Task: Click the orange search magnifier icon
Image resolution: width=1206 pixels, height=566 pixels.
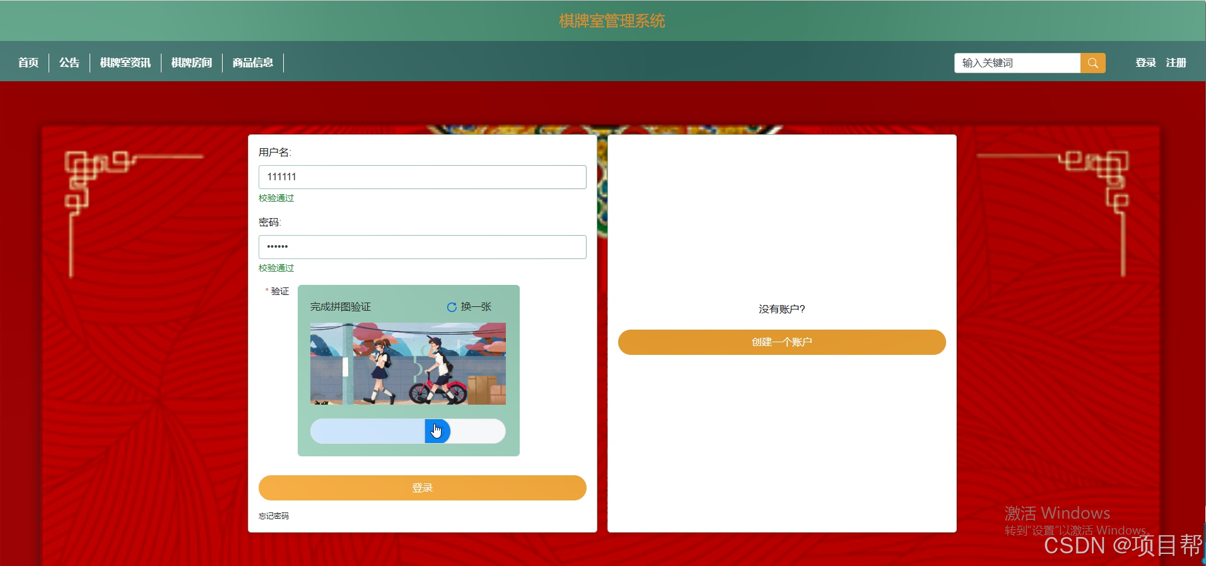Action: [x=1092, y=63]
